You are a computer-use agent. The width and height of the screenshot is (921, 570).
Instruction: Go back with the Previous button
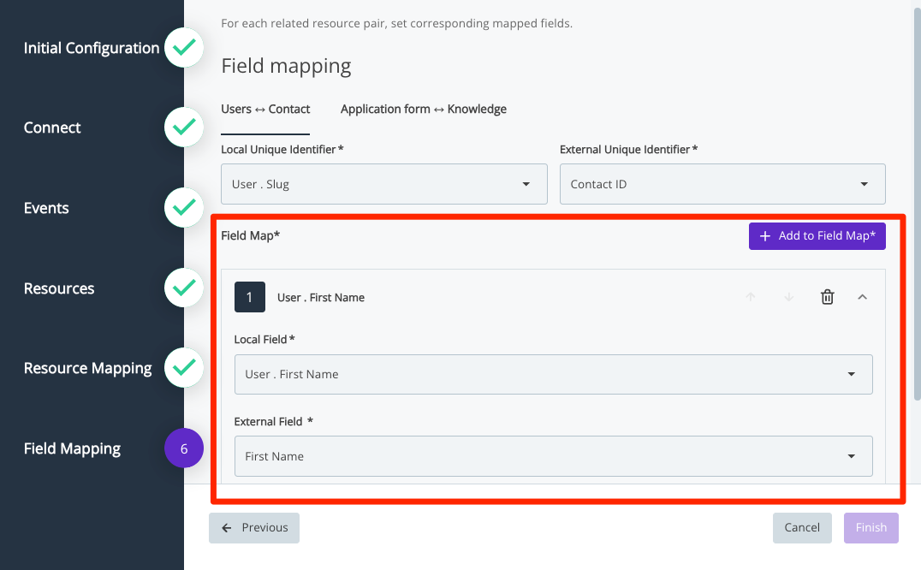point(254,528)
